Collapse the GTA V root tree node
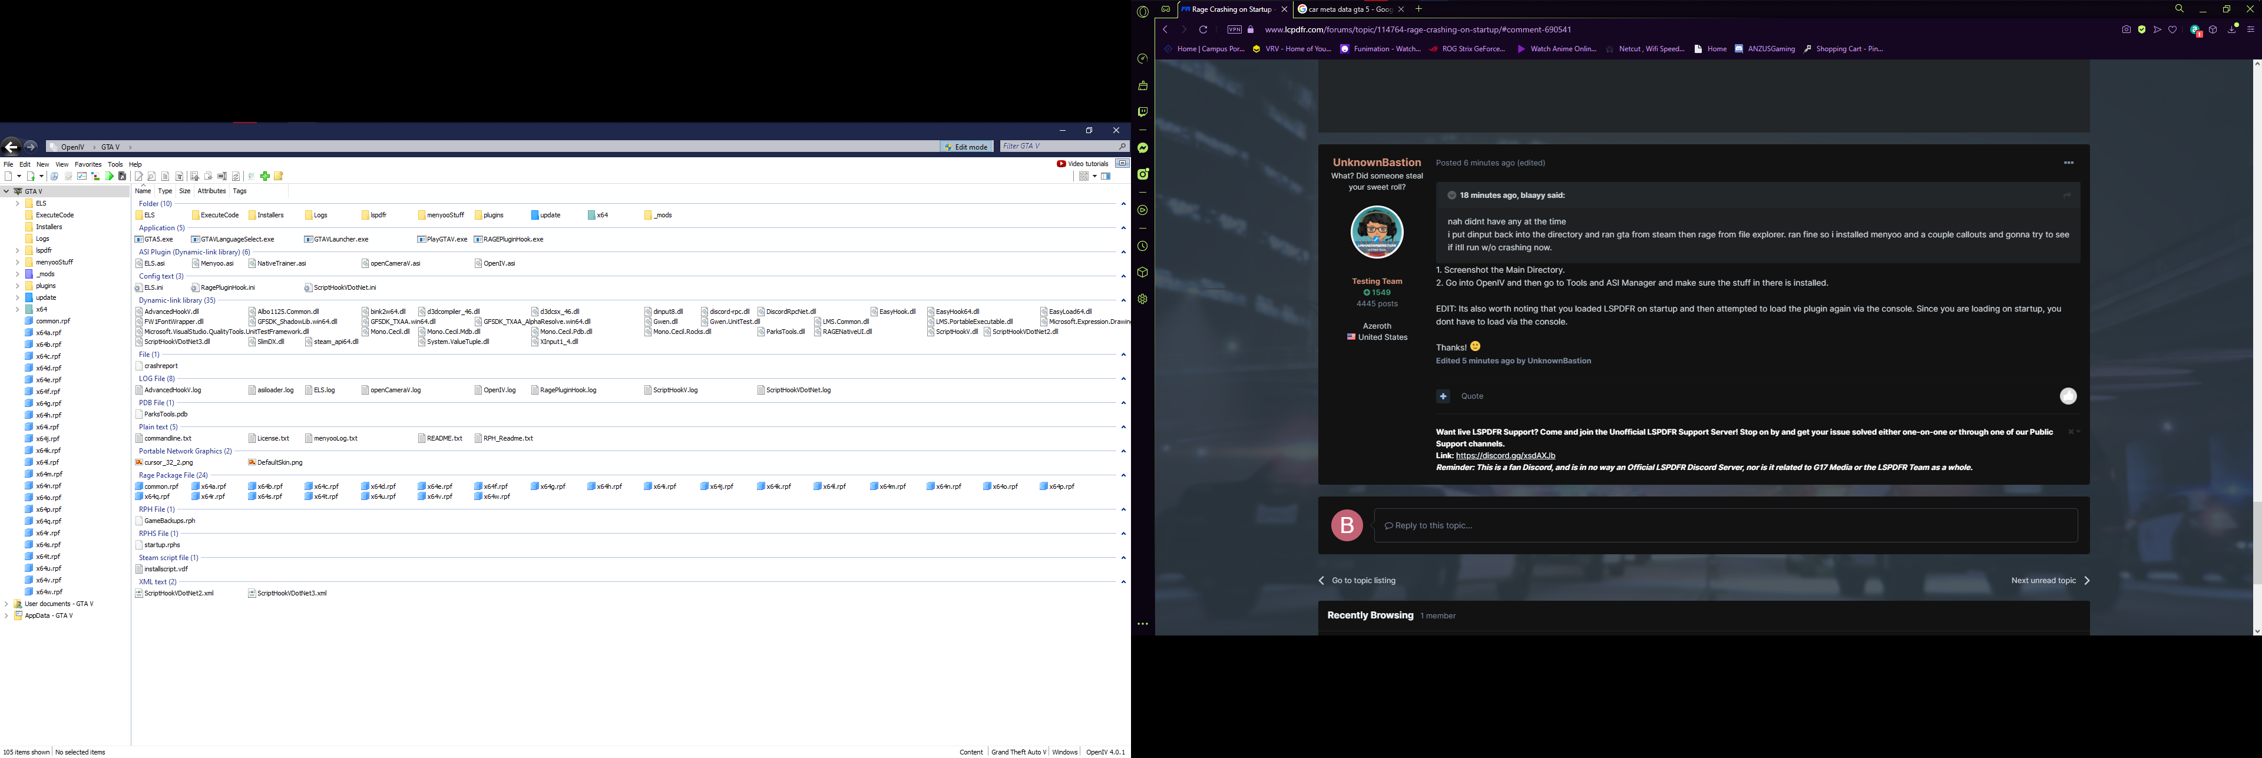The width and height of the screenshot is (2262, 758). [x=6, y=191]
